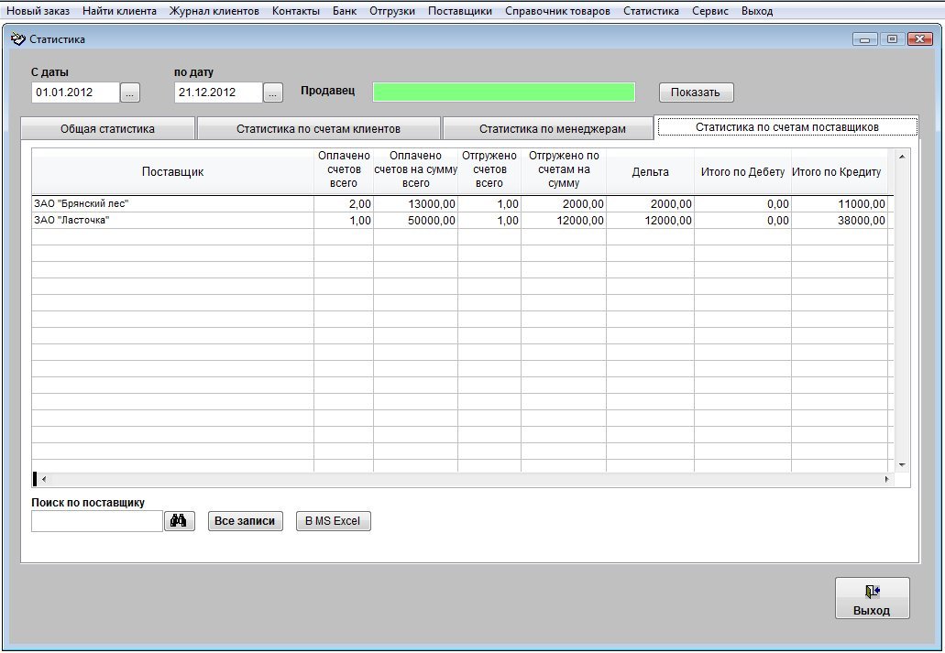
Task: Open date picker for С даты field
Action: (131, 93)
